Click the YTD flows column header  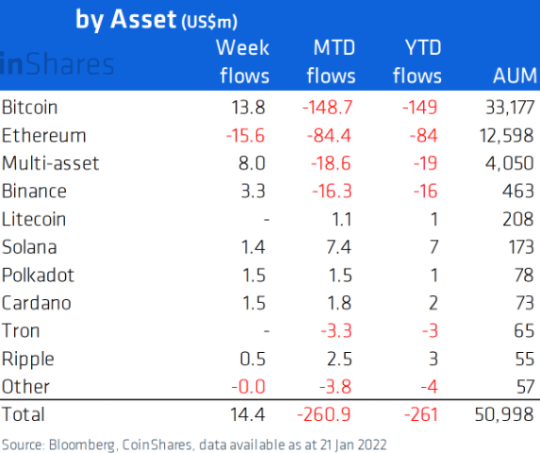pos(417,61)
